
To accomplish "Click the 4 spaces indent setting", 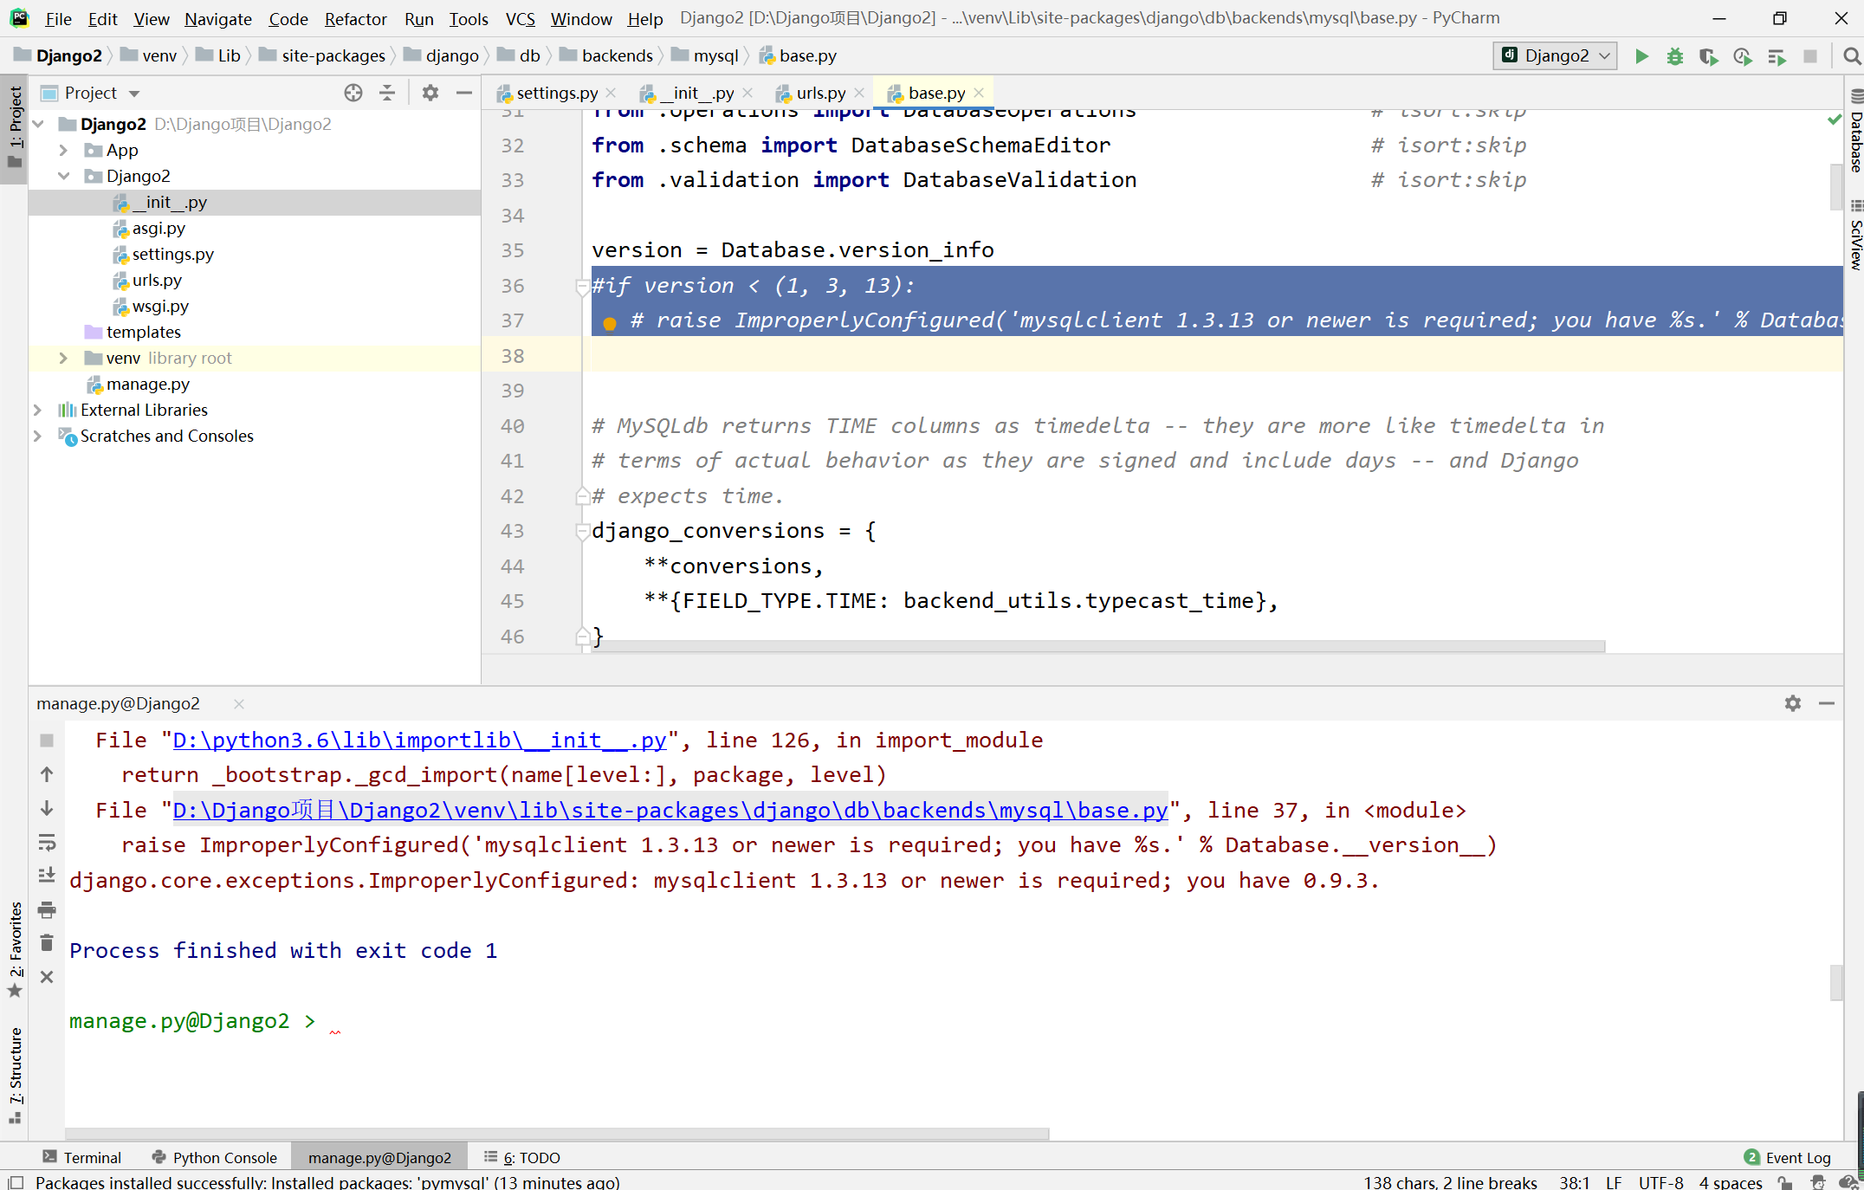I will pos(1730,1182).
